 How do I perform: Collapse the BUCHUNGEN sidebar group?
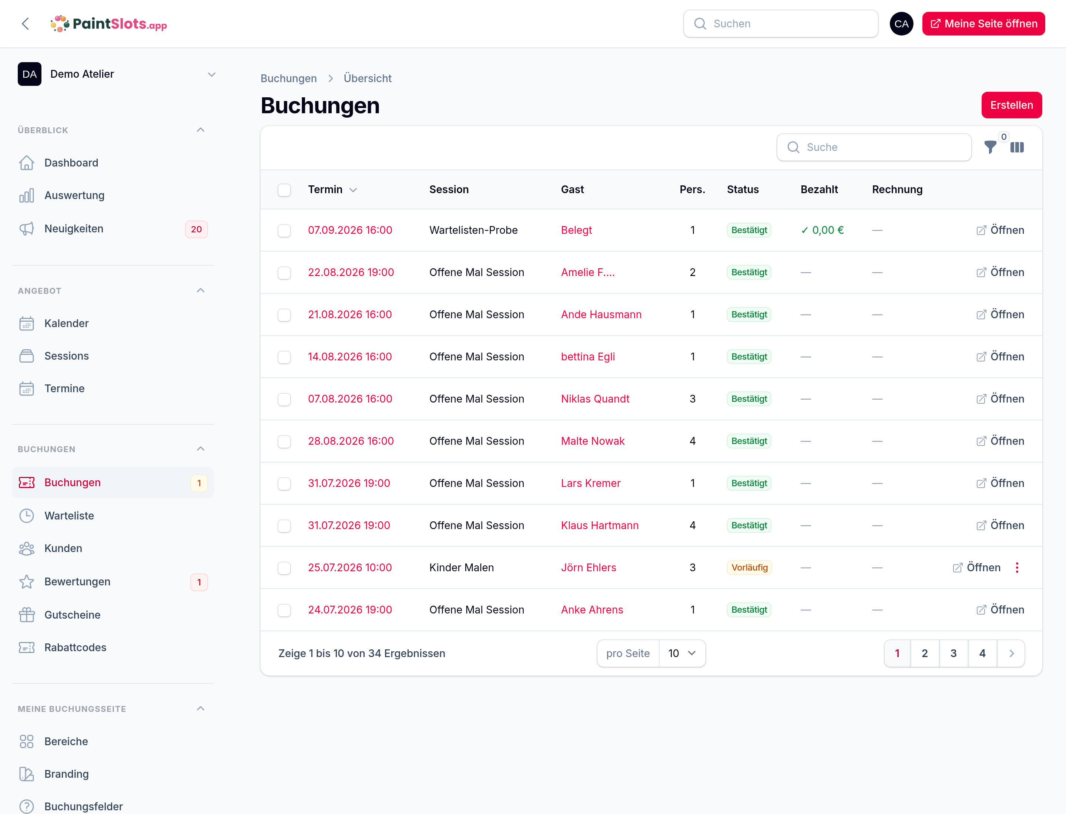tap(201, 449)
